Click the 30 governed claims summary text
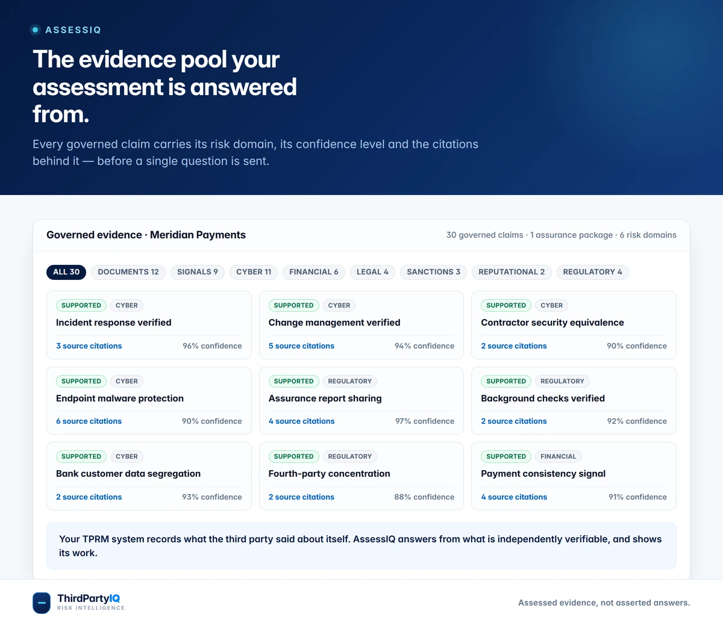 [562, 235]
